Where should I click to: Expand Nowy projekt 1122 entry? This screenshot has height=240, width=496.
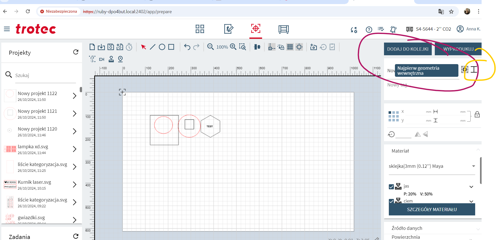[74, 96]
